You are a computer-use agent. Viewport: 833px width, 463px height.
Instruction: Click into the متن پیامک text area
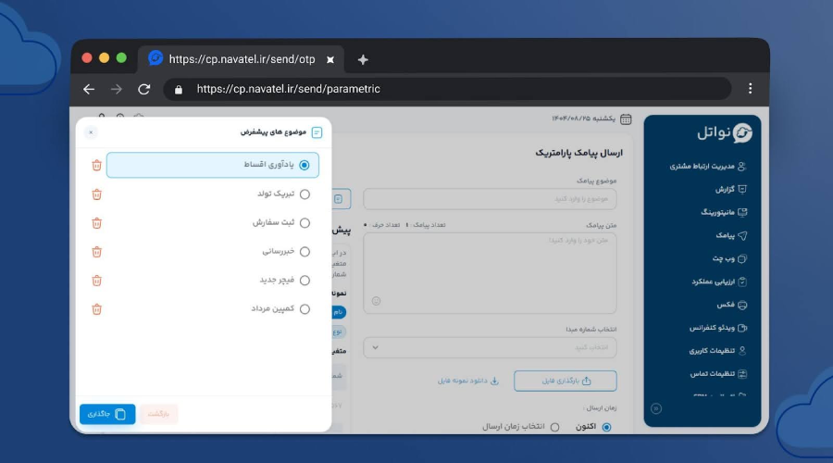(x=490, y=273)
